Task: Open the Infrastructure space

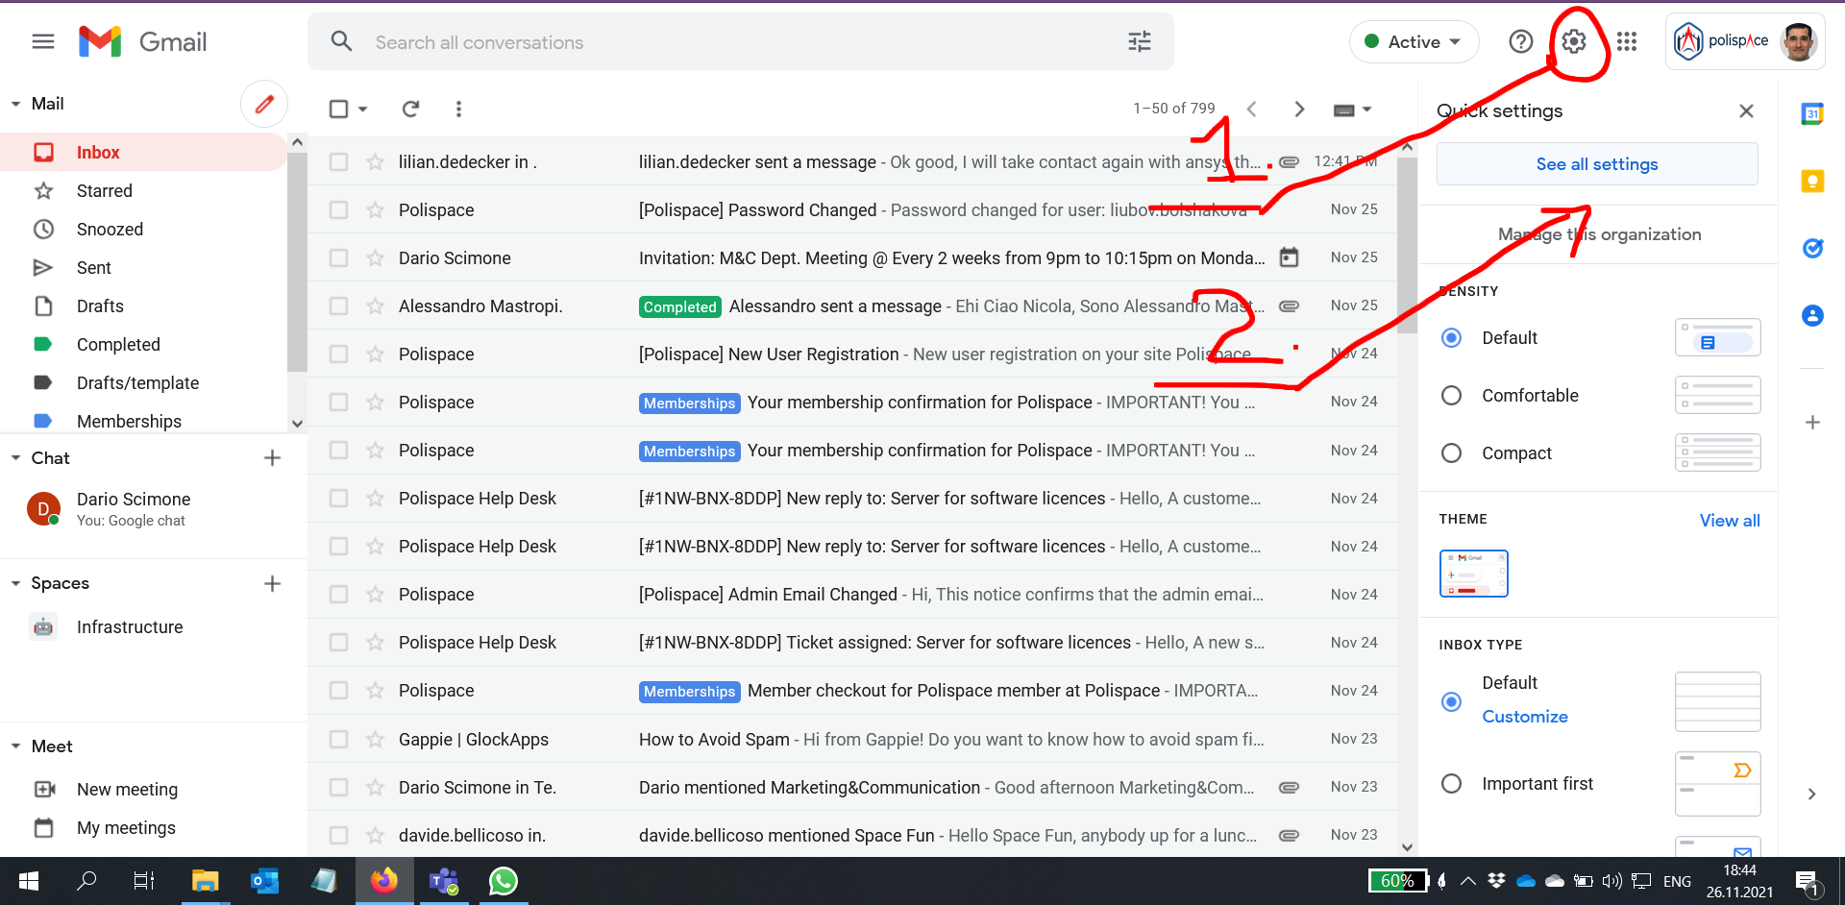Action: click(130, 626)
